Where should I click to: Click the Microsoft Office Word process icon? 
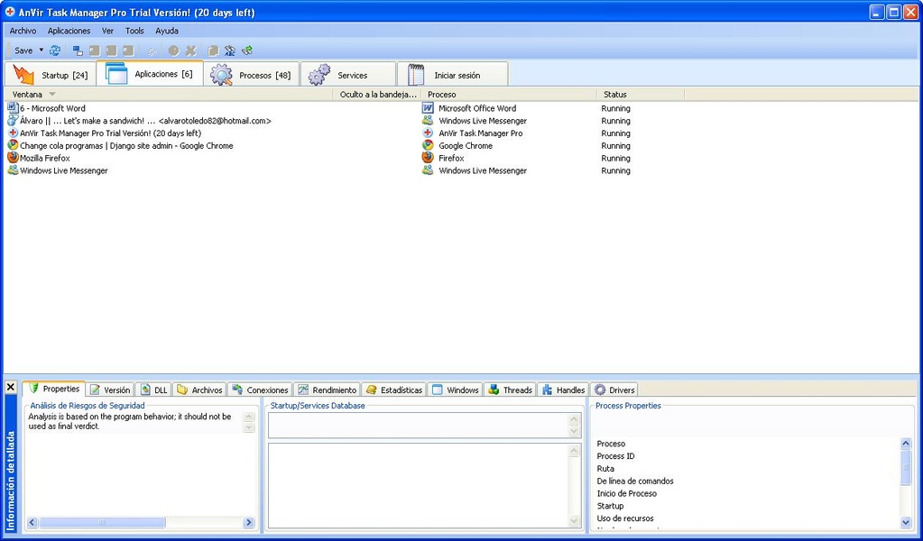point(428,108)
